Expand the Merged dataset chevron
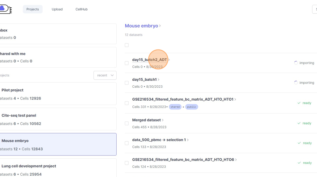This screenshot has height=177, width=317. pos(163,120)
